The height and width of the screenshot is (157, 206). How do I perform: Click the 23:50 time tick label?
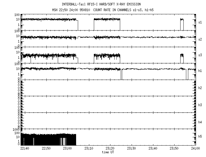point(174,148)
